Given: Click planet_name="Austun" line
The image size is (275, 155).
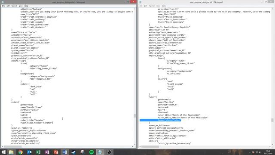Looking at the screenshot, I should [x=23, y=45].
